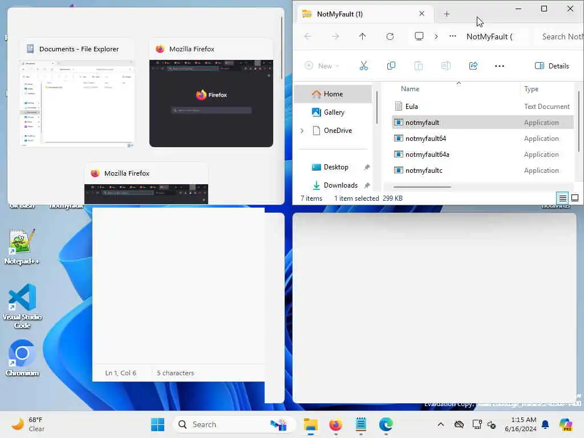Open the weather widget showing 68°F
584x438 pixels.
tap(28, 424)
